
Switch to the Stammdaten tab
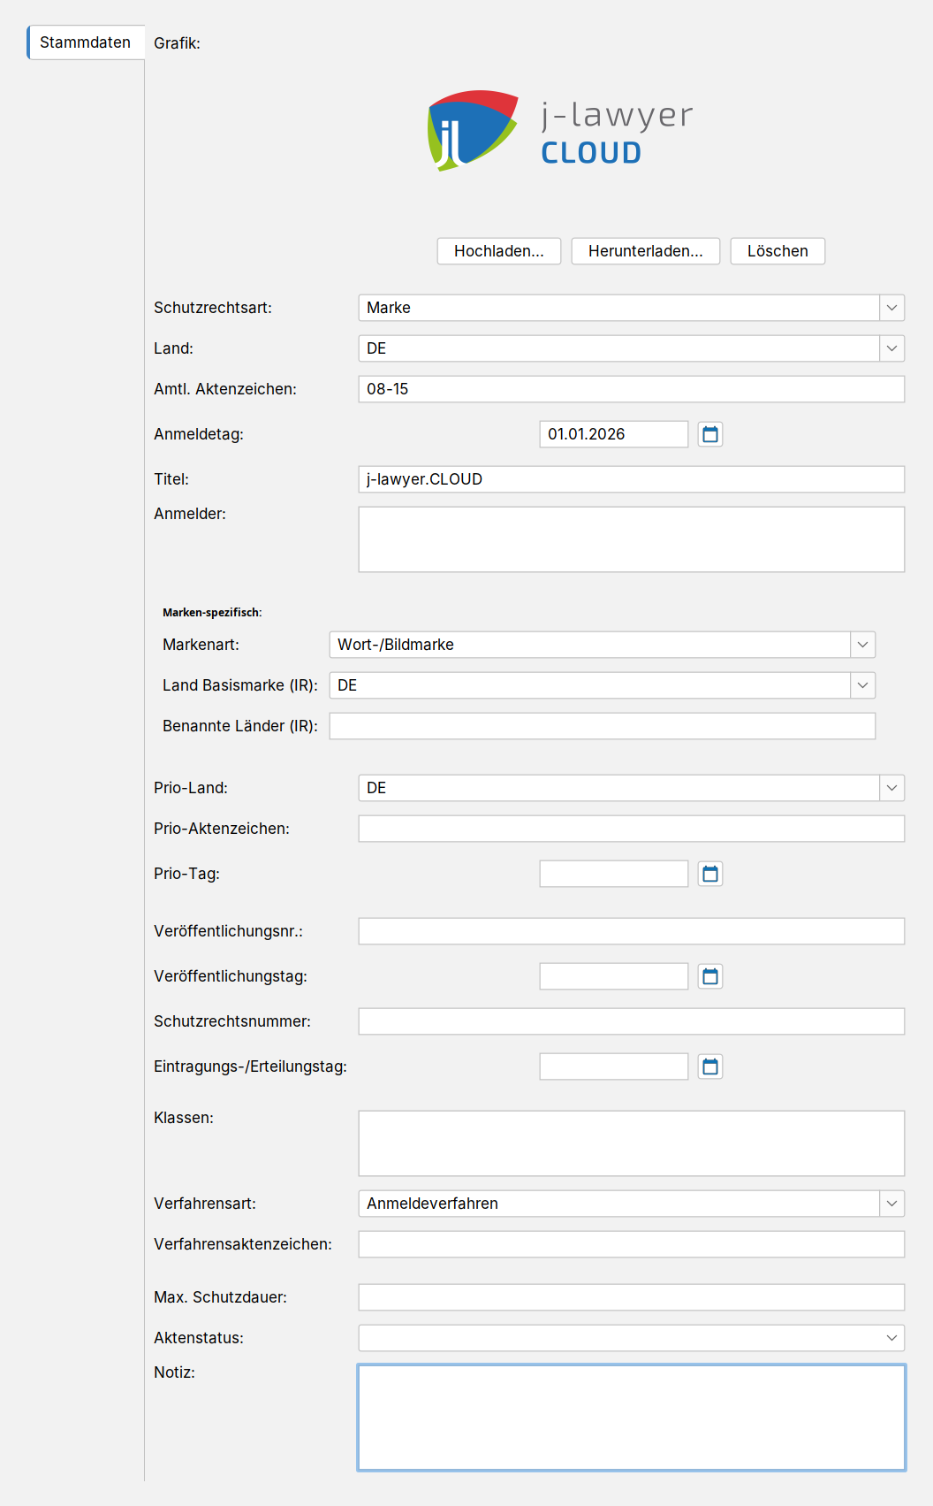pyautogui.click(x=86, y=42)
